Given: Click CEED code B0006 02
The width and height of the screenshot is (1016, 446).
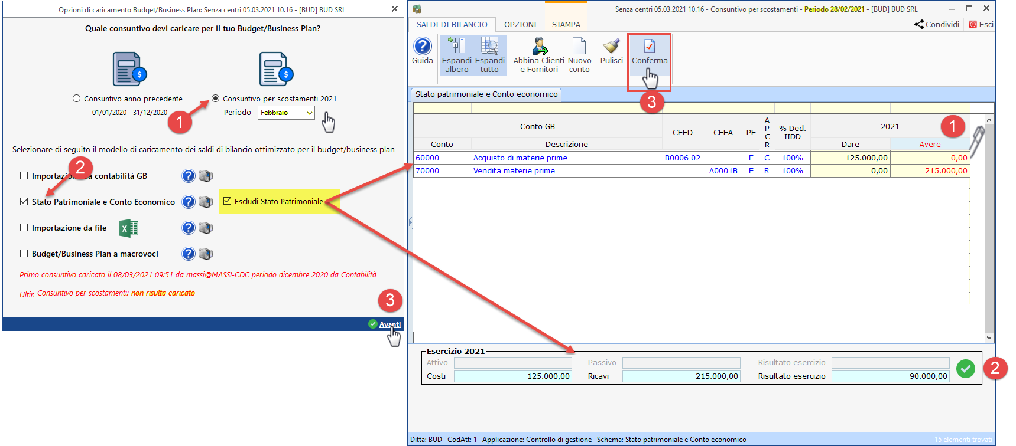Looking at the screenshot, I should tap(683, 158).
